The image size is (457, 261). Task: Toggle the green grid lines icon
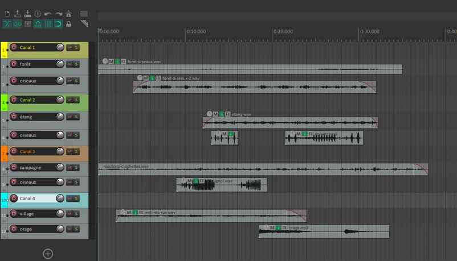pyautogui.click(x=48, y=24)
